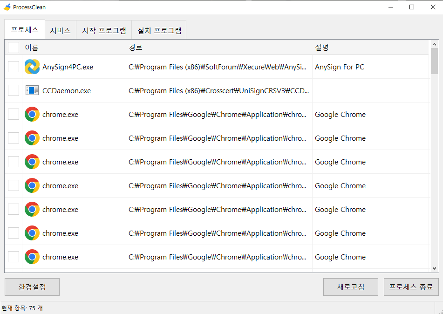The height and width of the screenshot is (314, 443).
Task: Click the SoftForum XecureWeb path cell
Action: (219, 67)
